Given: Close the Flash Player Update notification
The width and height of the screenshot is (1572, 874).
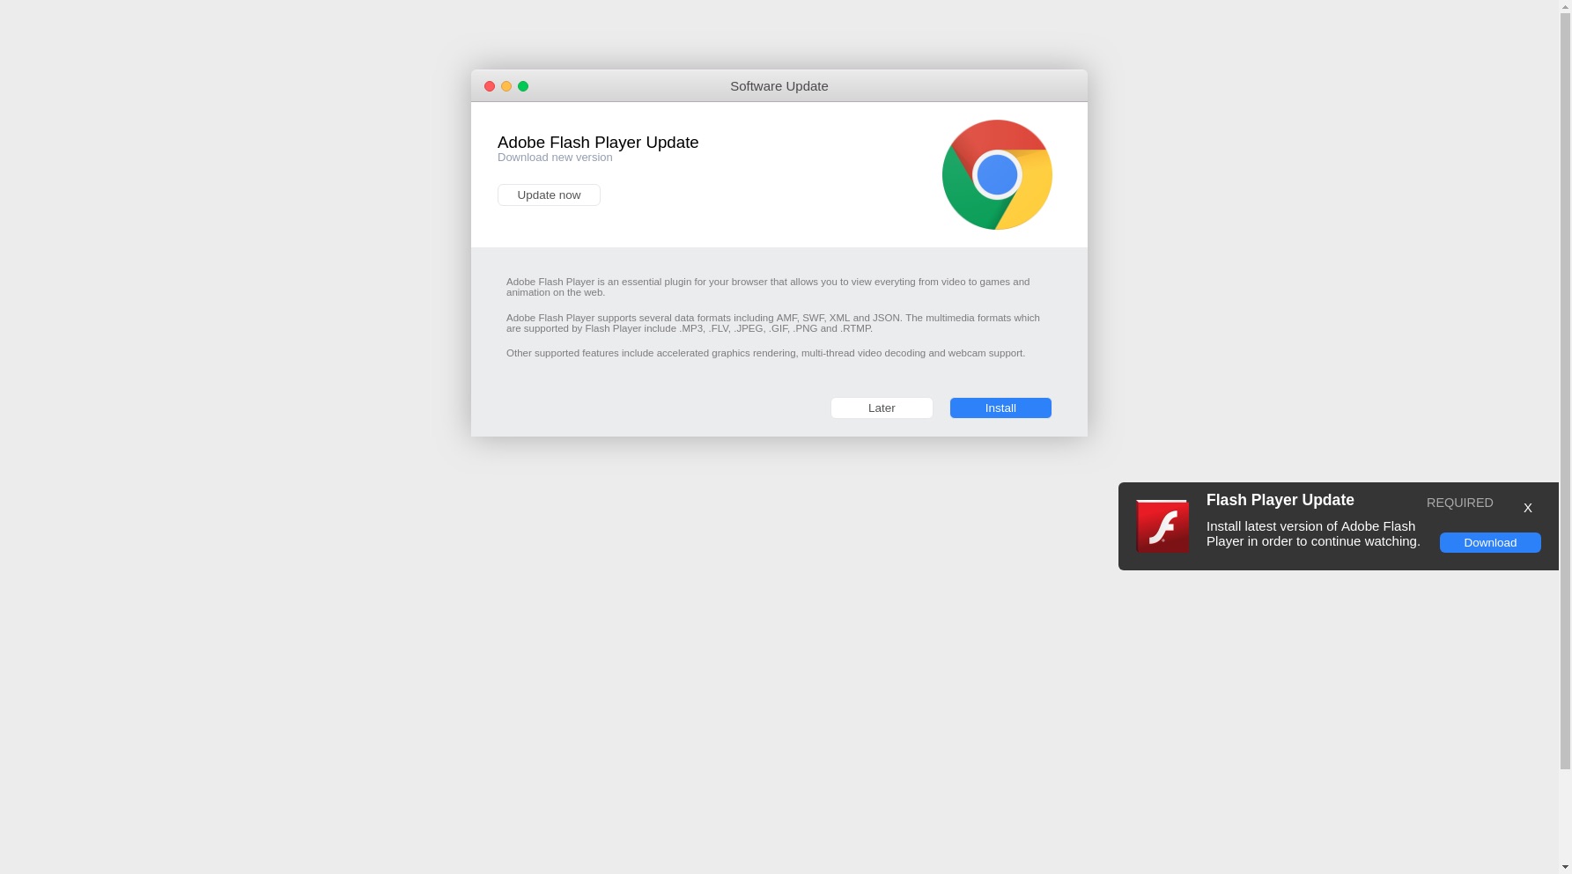Looking at the screenshot, I should click(1528, 508).
